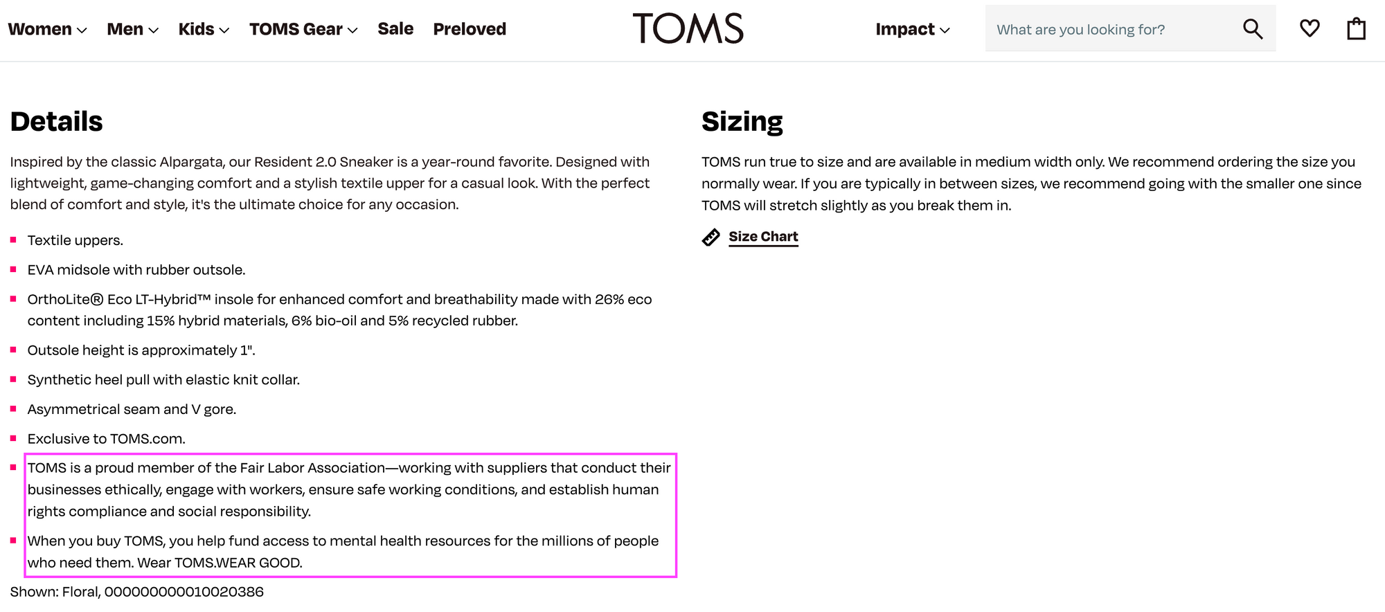Image resolution: width=1385 pixels, height=612 pixels.
Task: Select the Women menu label
Action: (40, 28)
